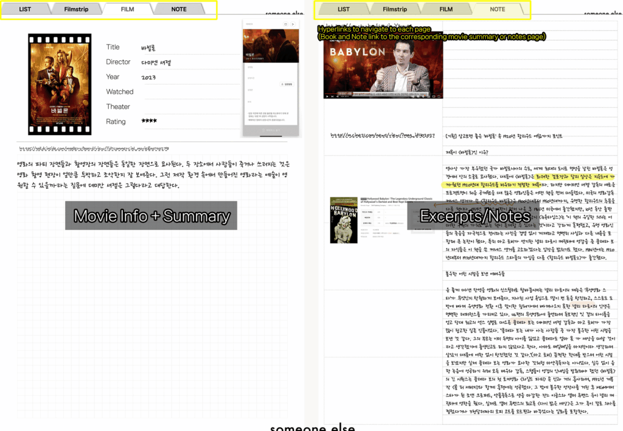Open the handwritten URL under the movie info
The width and height of the screenshot is (623, 431).
[89, 147]
